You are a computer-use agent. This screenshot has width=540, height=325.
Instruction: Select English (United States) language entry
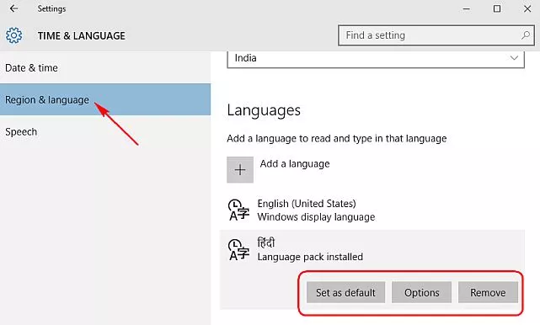click(372, 210)
